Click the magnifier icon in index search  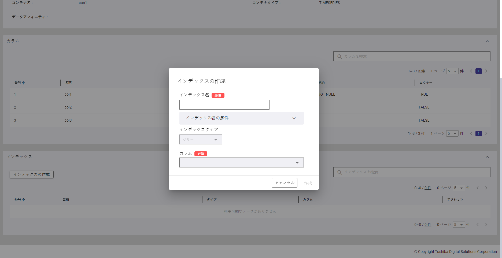tap(339, 172)
